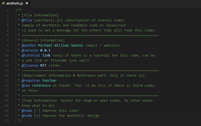Image resolution: width=201 pixels, height=126 pixels.
Task: Click the word link after @tutorial
Action: [x=46, y=55]
